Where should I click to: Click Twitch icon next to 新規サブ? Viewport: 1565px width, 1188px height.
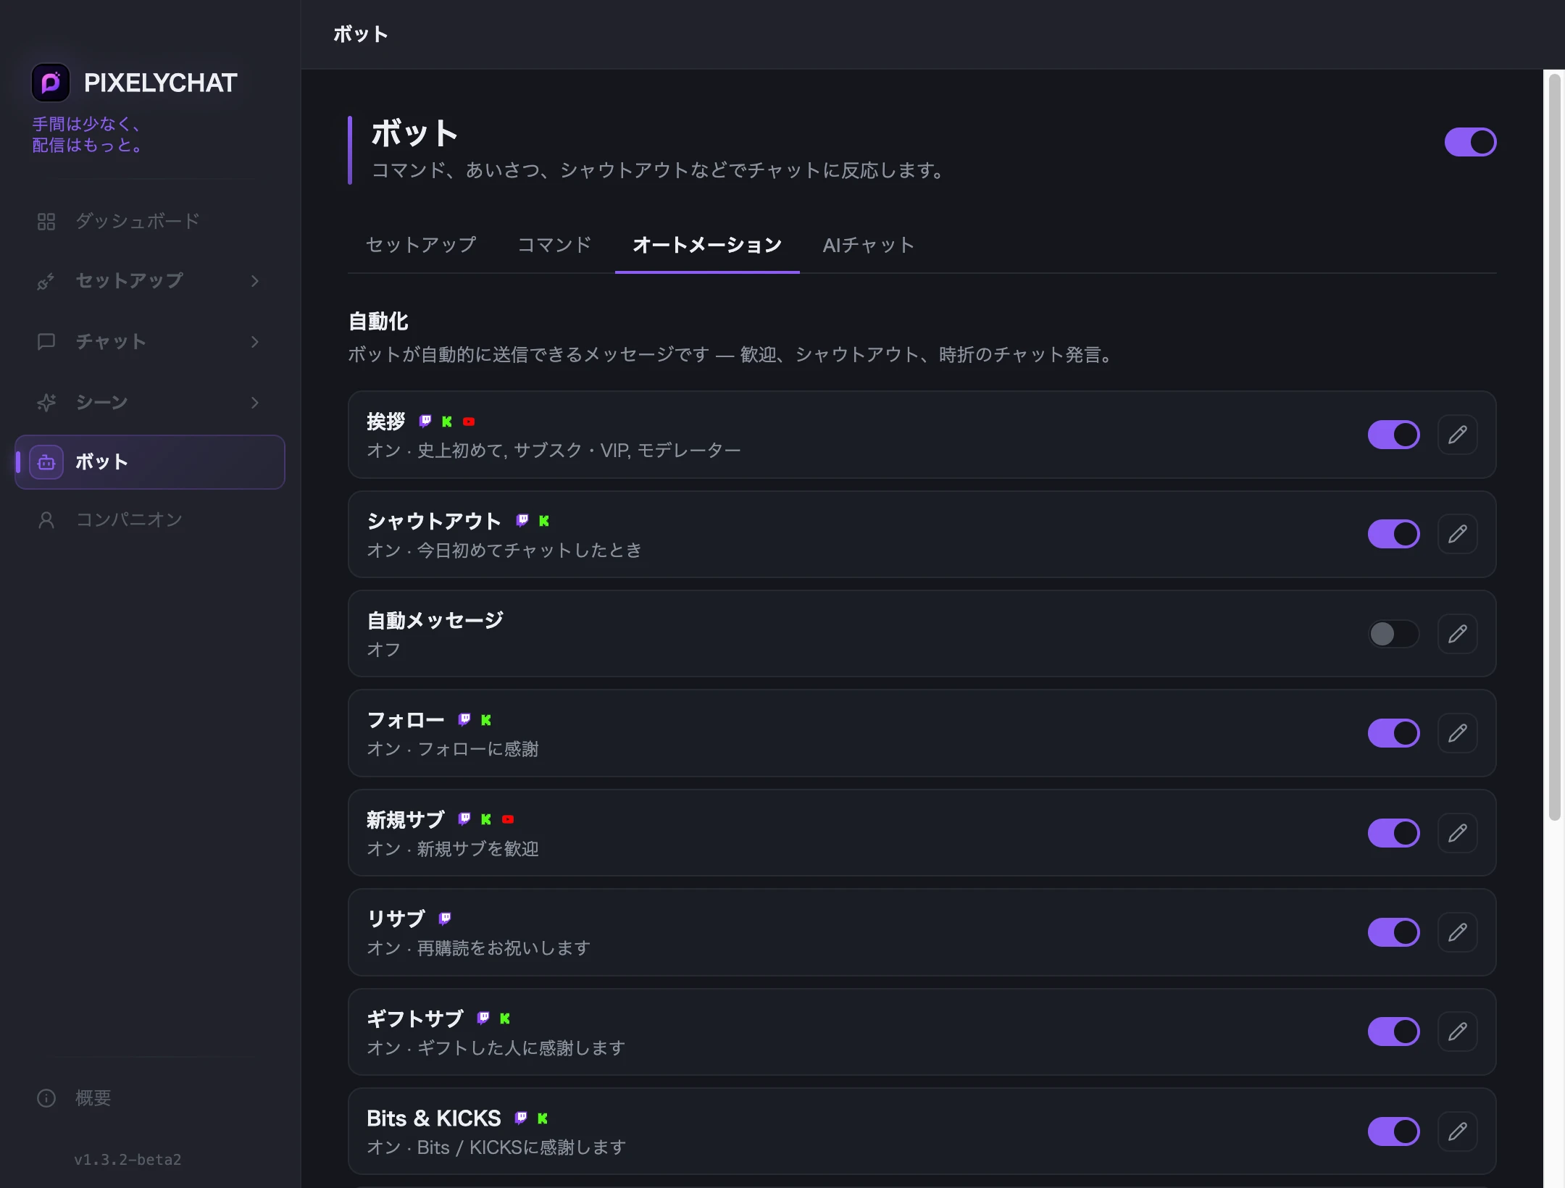click(x=464, y=819)
